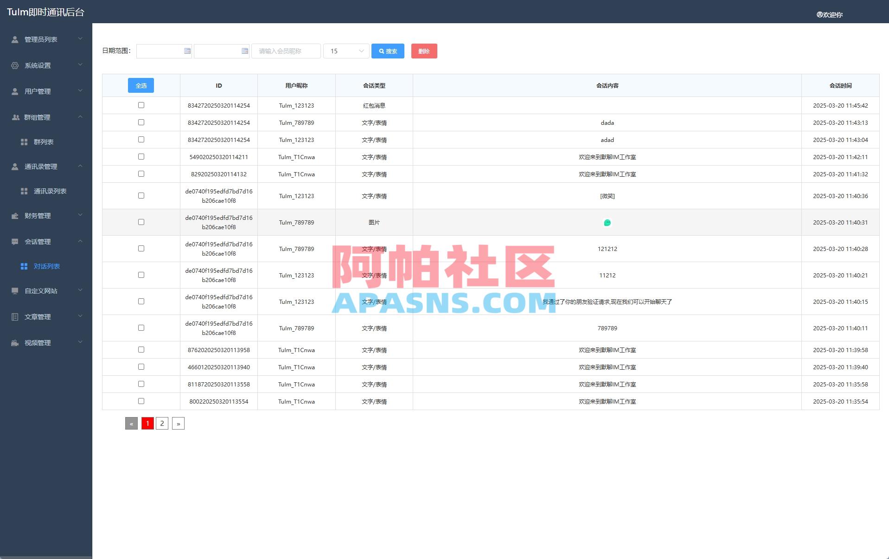Check the checkbox for the 红包消息 row
Viewport: 889px width, 559px height.
click(x=141, y=105)
